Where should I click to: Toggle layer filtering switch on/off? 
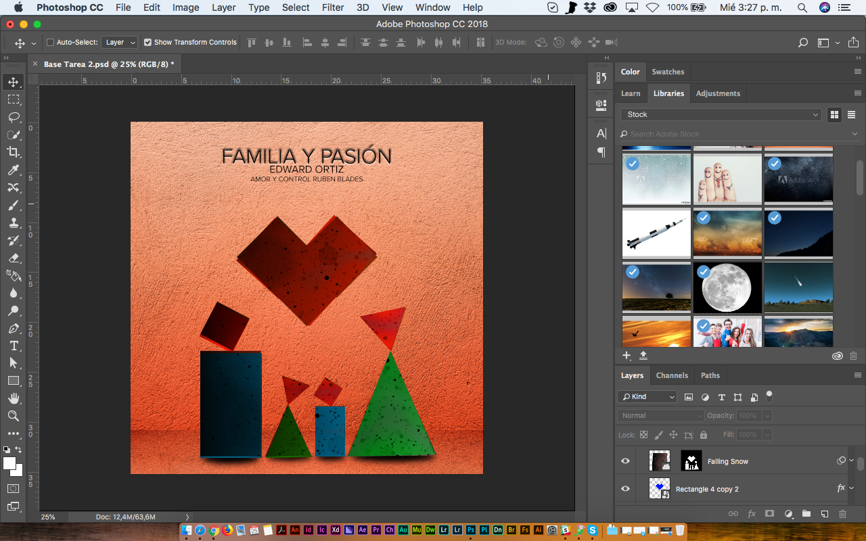pos(769,396)
